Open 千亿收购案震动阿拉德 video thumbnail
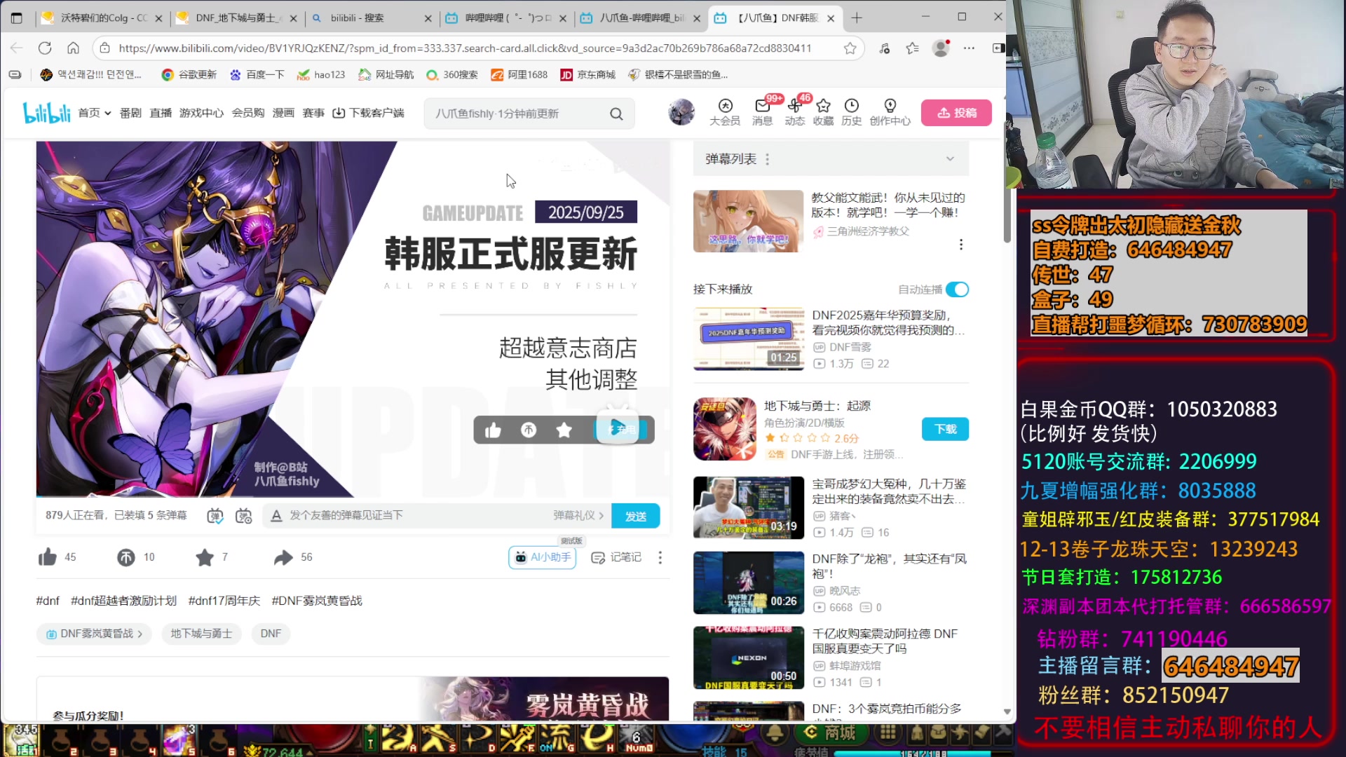The height and width of the screenshot is (757, 1346). (x=749, y=657)
